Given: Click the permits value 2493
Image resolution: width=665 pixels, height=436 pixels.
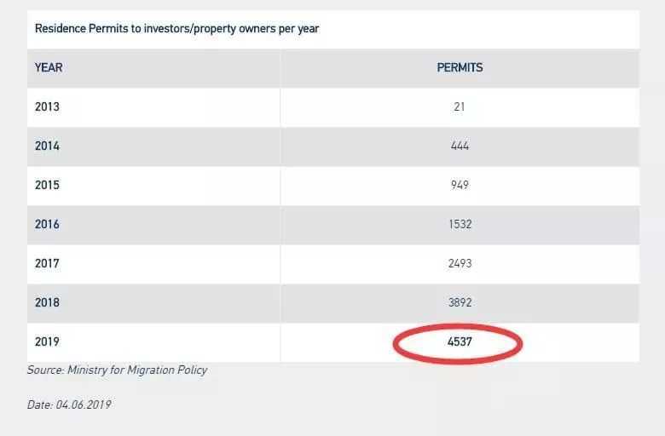Looking at the screenshot, I should (x=460, y=263).
